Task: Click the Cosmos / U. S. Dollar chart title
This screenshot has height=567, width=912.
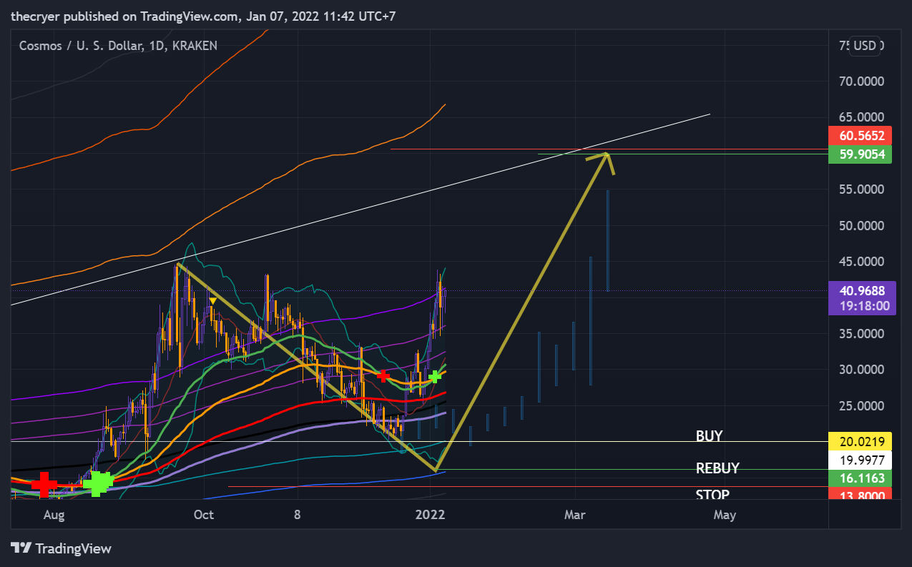Action: click(x=118, y=46)
